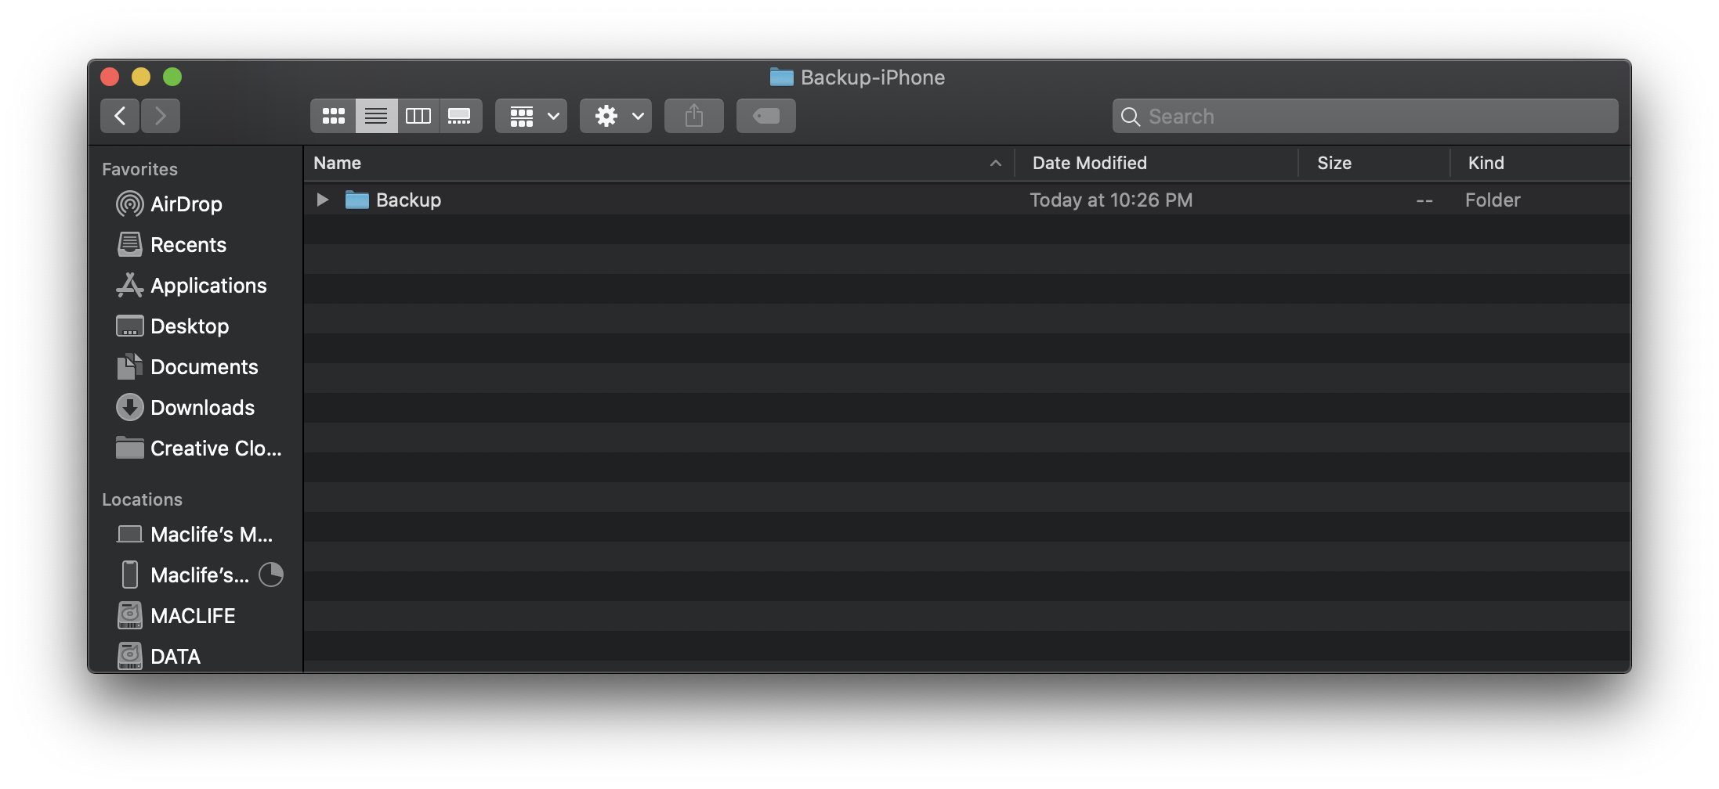
Task: Expand the Backup folder
Action: (321, 200)
